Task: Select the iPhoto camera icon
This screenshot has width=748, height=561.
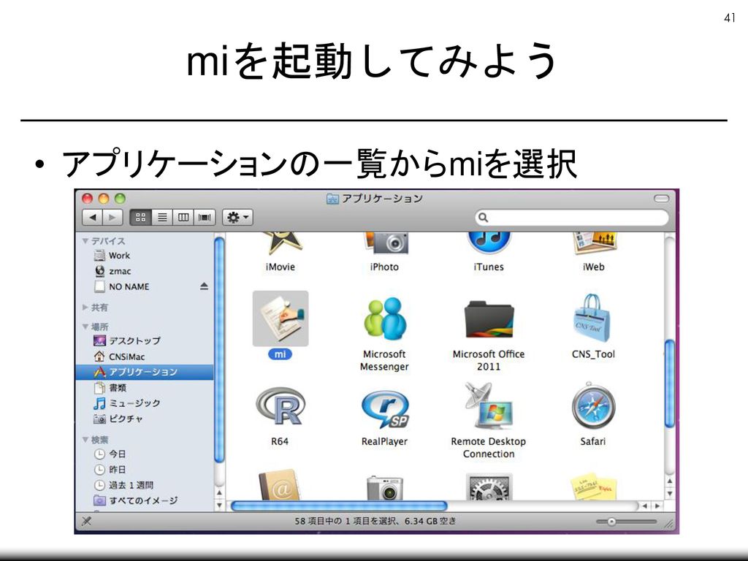Action: [x=386, y=244]
